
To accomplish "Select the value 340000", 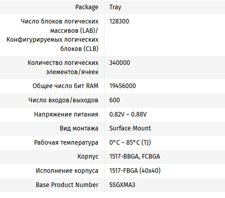I will pyautogui.click(x=119, y=63).
